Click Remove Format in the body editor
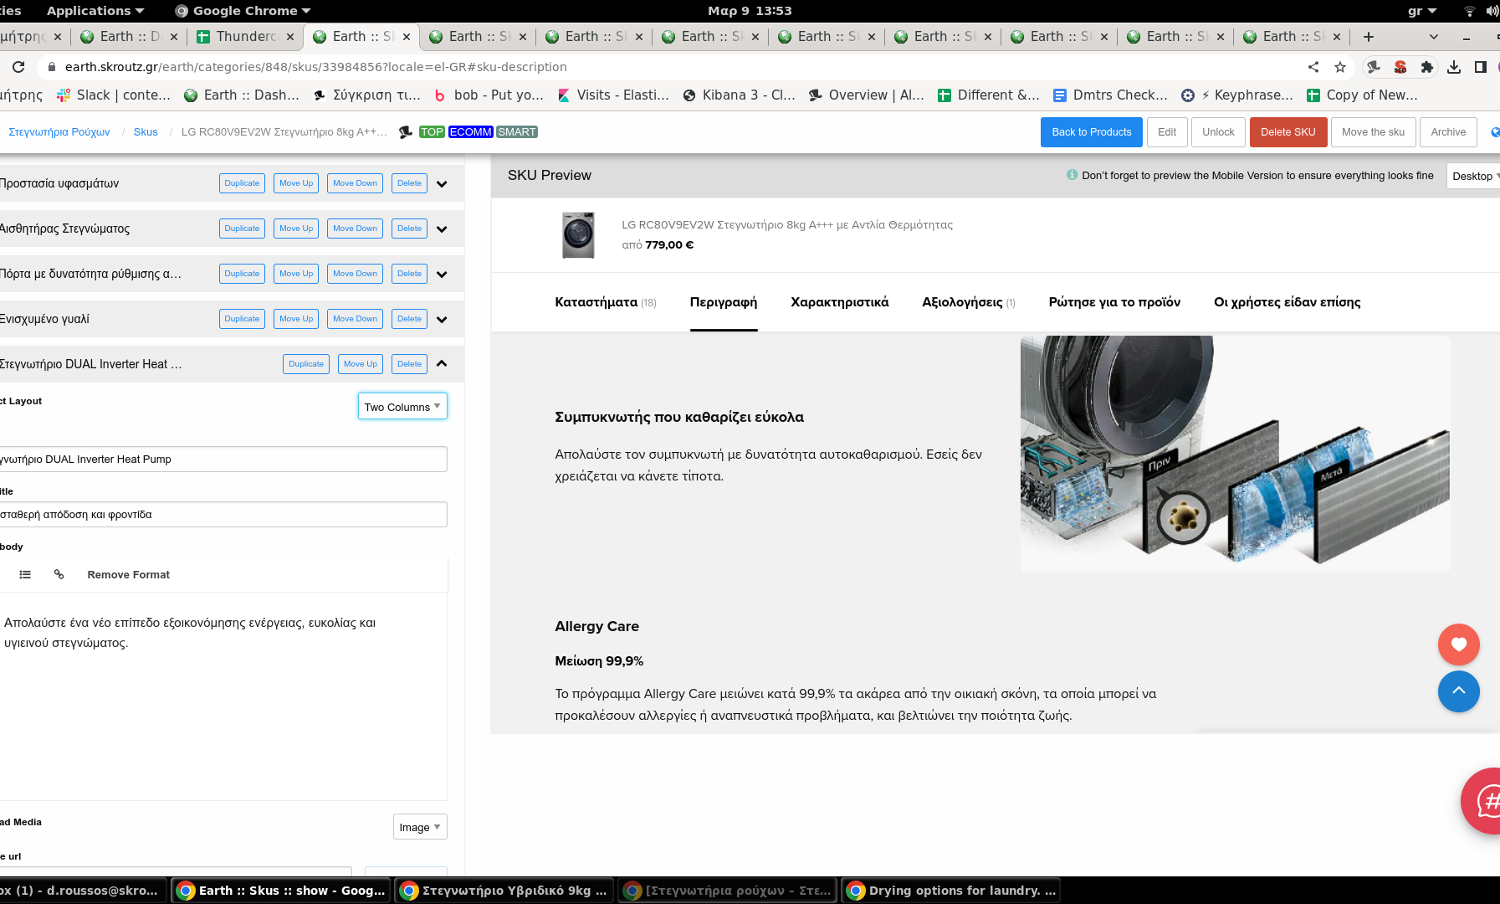This screenshot has width=1500, height=904. [x=128, y=575]
